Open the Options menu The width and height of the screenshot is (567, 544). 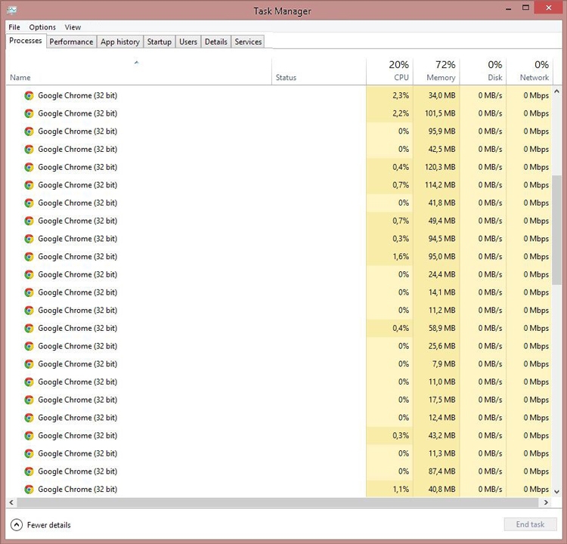click(x=42, y=27)
